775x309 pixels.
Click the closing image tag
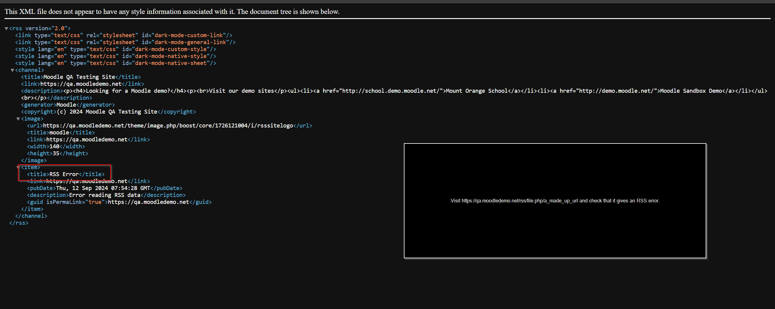(34, 160)
